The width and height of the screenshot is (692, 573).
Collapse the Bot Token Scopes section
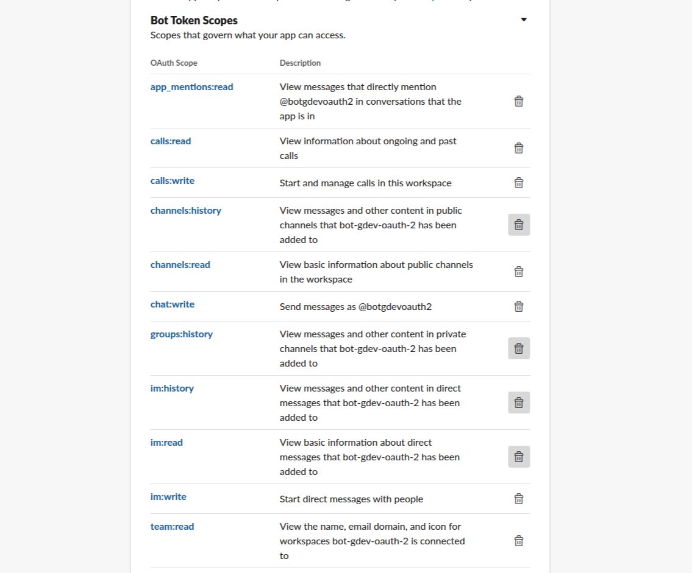pyautogui.click(x=524, y=20)
